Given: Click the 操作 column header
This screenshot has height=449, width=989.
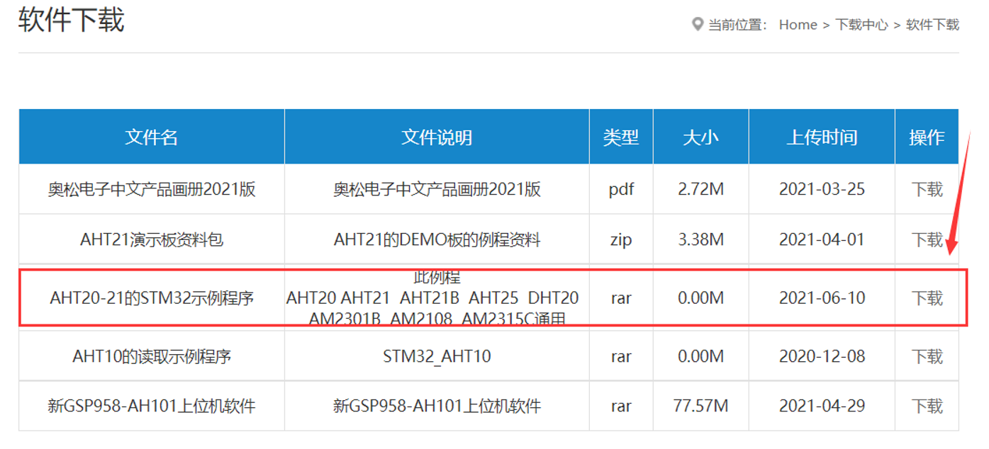Looking at the screenshot, I should (x=927, y=137).
